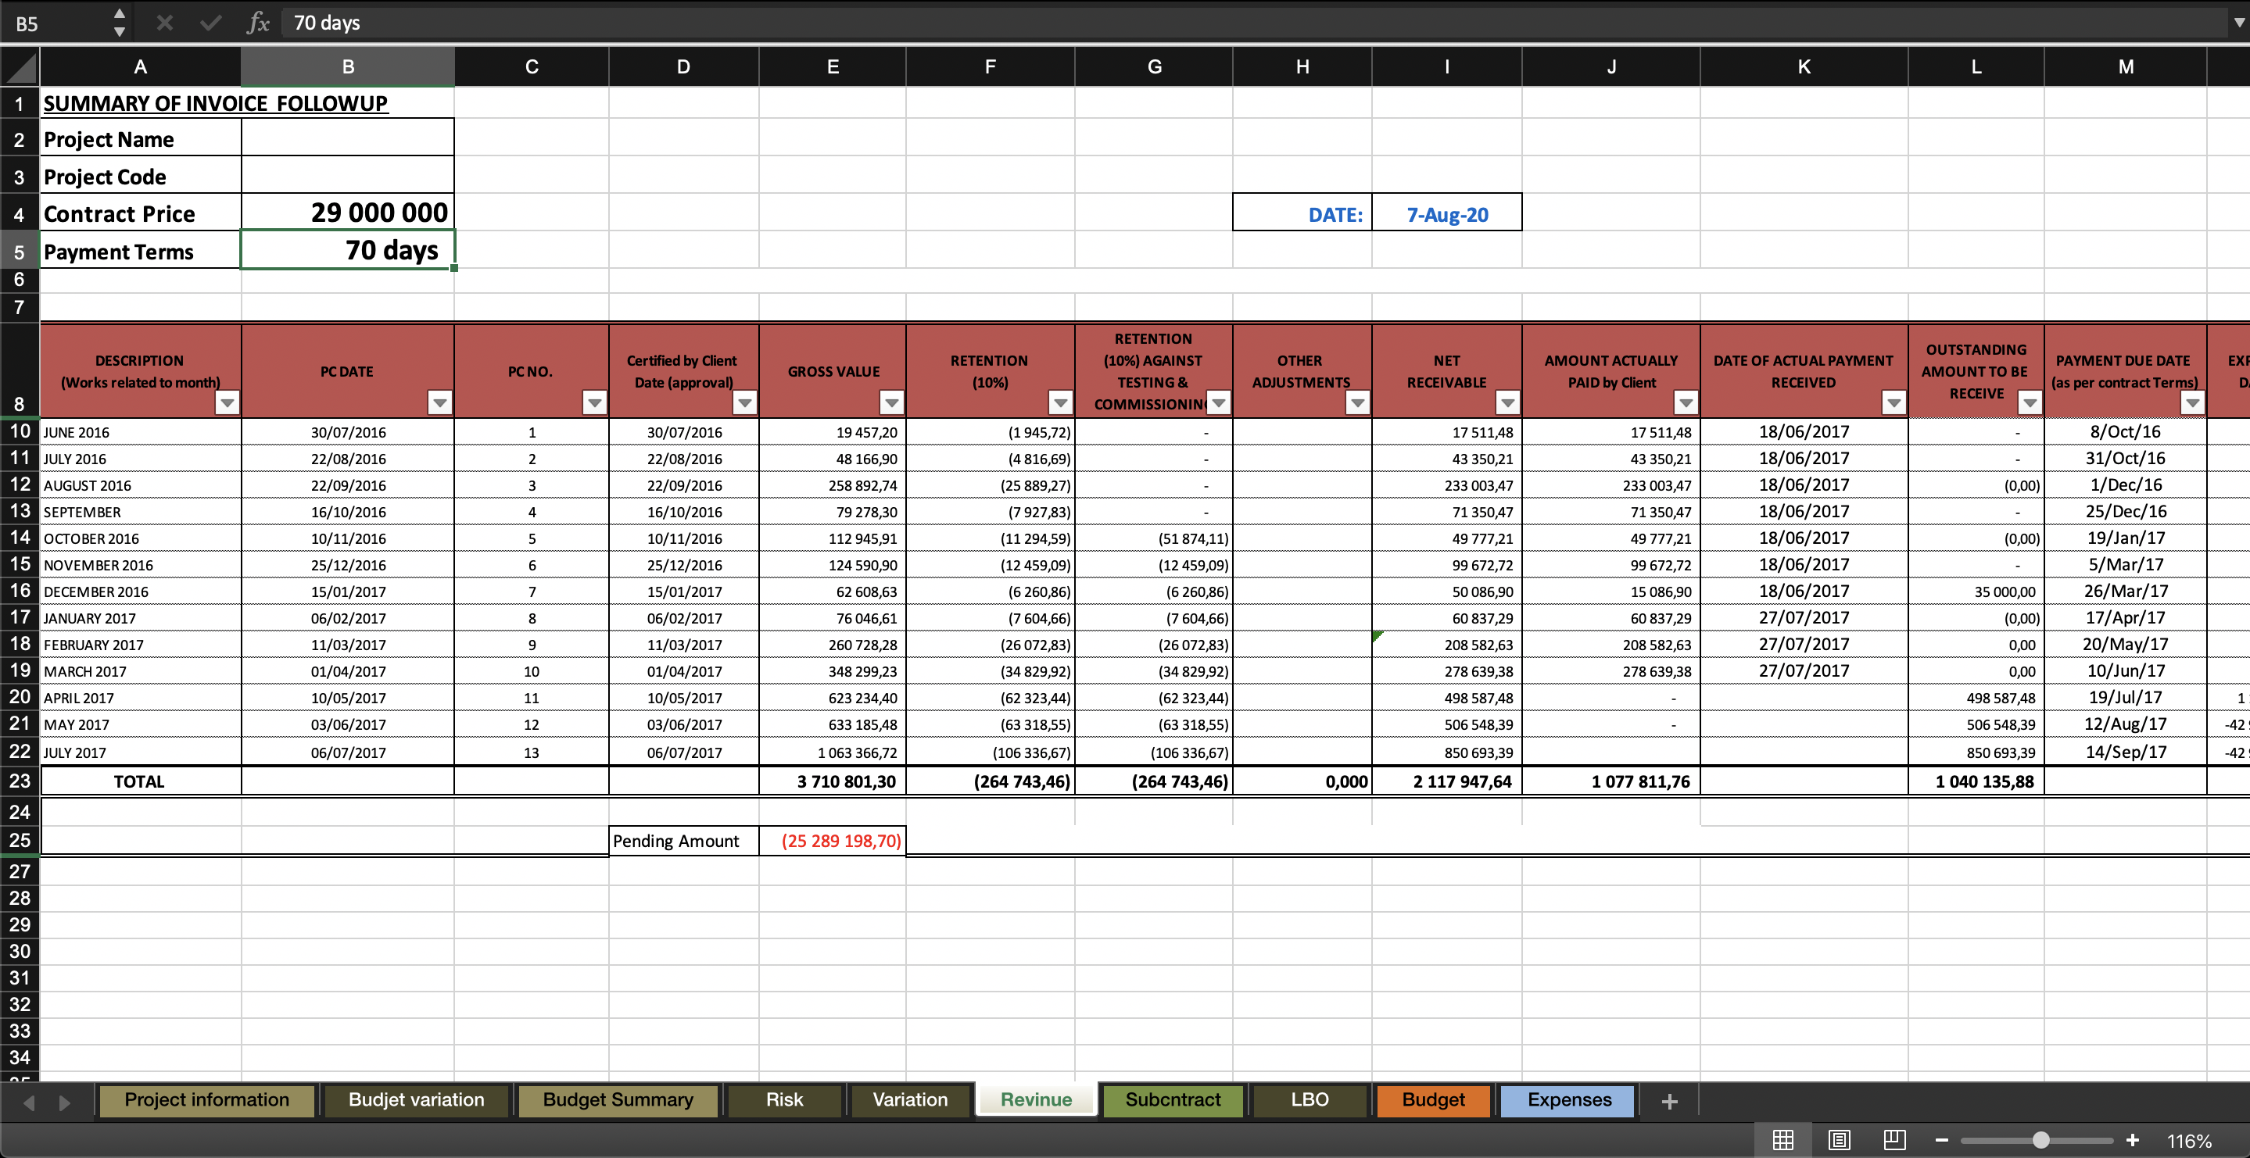Screen dimensions: 2250x1158
Task: Select the outstanding total 1 040 135,88
Action: pos(1976,781)
